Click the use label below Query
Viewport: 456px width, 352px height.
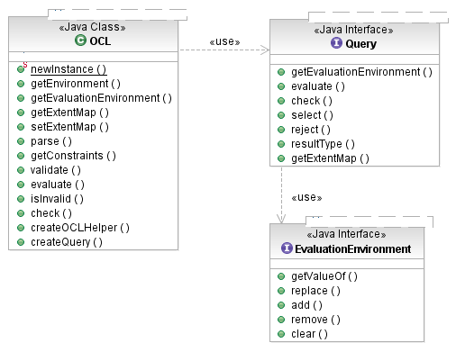click(306, 197)
